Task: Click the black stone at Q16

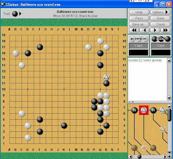Action: pyautogui.click(x=100, y=53)
